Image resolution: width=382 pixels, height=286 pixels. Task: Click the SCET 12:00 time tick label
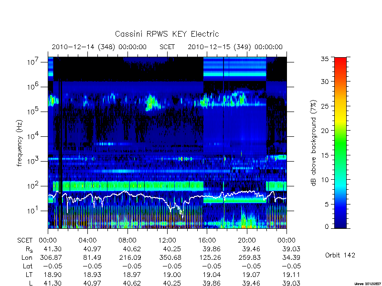click(x=167, y=240)
